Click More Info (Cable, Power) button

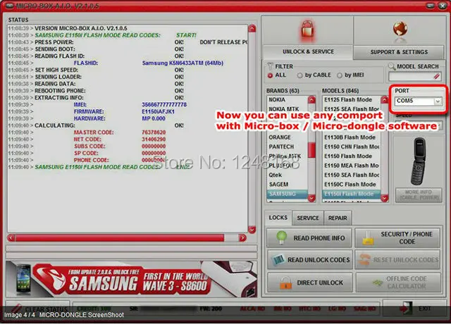[x=419, y=195]
